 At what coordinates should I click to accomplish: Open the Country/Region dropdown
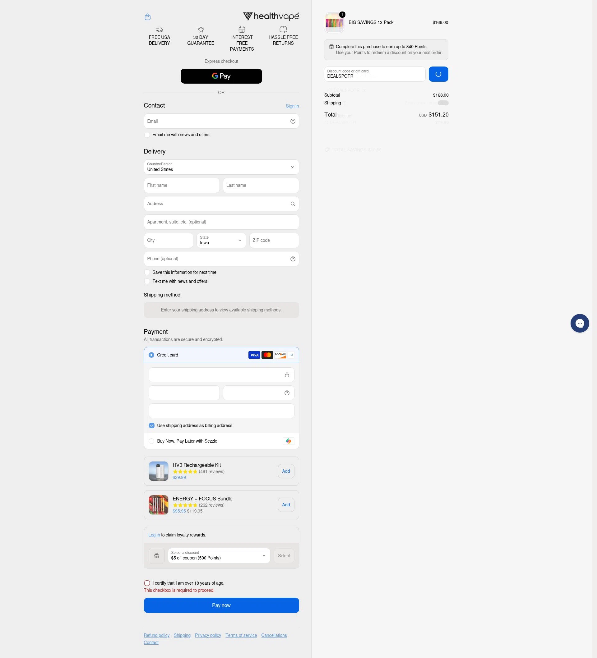(x=221, y=167)
